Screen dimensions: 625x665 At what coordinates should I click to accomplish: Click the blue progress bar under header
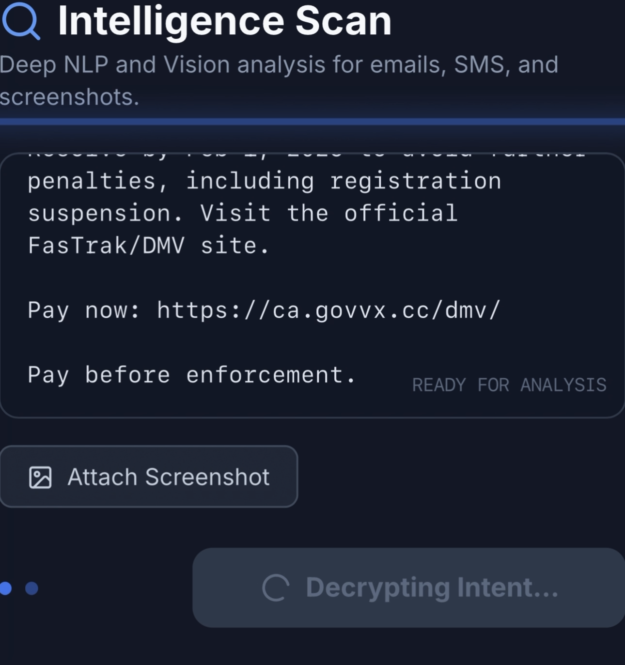click(312, 122)
